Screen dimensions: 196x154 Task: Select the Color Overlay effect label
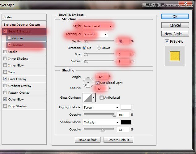tap(17, 79)
